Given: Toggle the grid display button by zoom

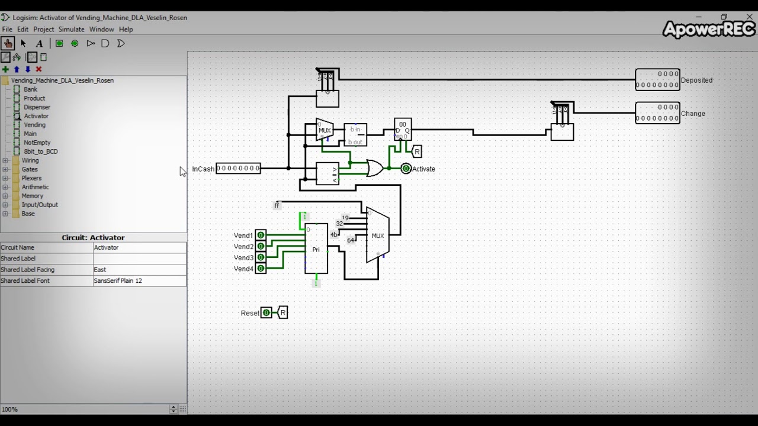Looking at the screenshot, I should click(x=183, y=409).
